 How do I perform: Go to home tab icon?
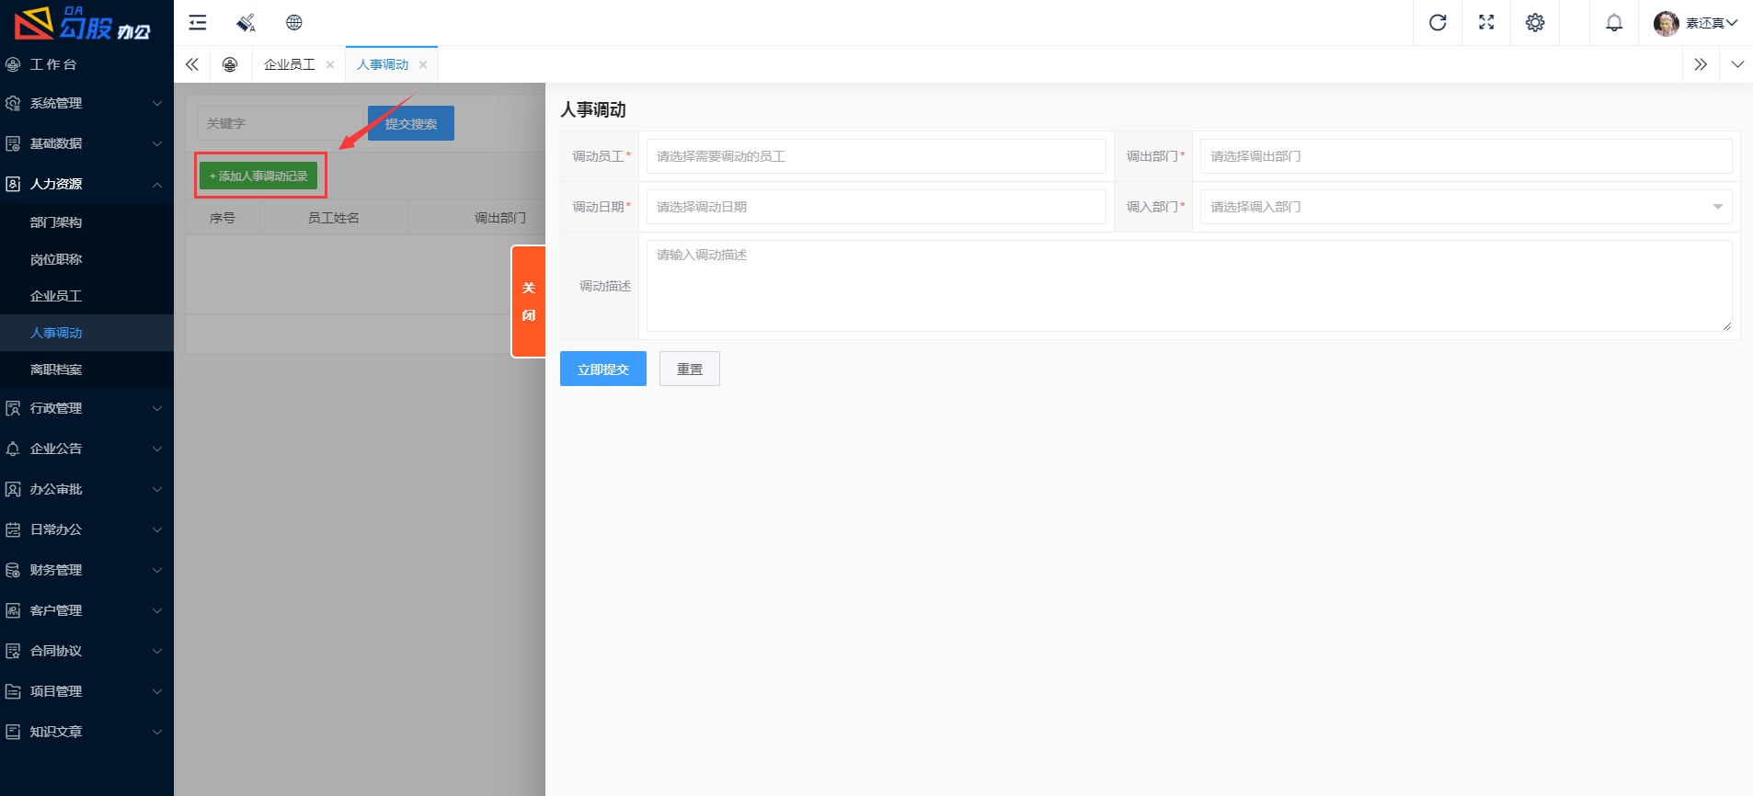230,64
